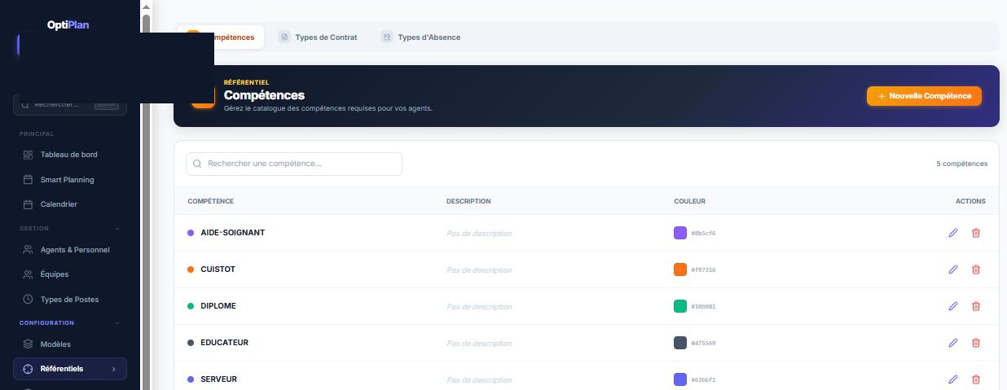Click the Nouvelle Compétence button

coord(924,96)
